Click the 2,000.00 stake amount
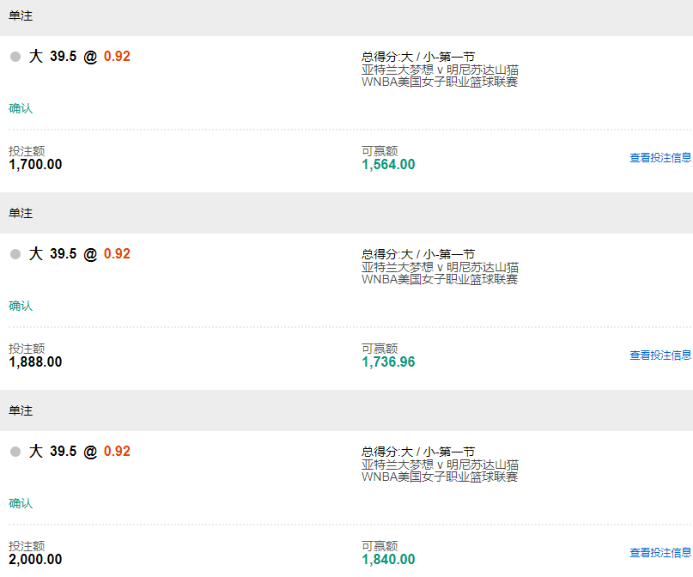Image resolution: width=693 pixels, height=577 pixels. (35, 560)
